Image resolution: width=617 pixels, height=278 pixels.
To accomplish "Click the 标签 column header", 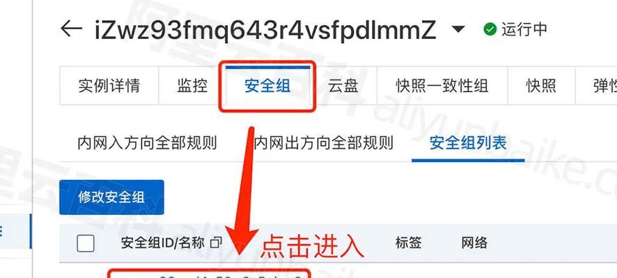I will click(x=409, y=243).
